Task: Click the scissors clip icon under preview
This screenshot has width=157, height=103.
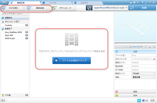Action: pos(150,47)
